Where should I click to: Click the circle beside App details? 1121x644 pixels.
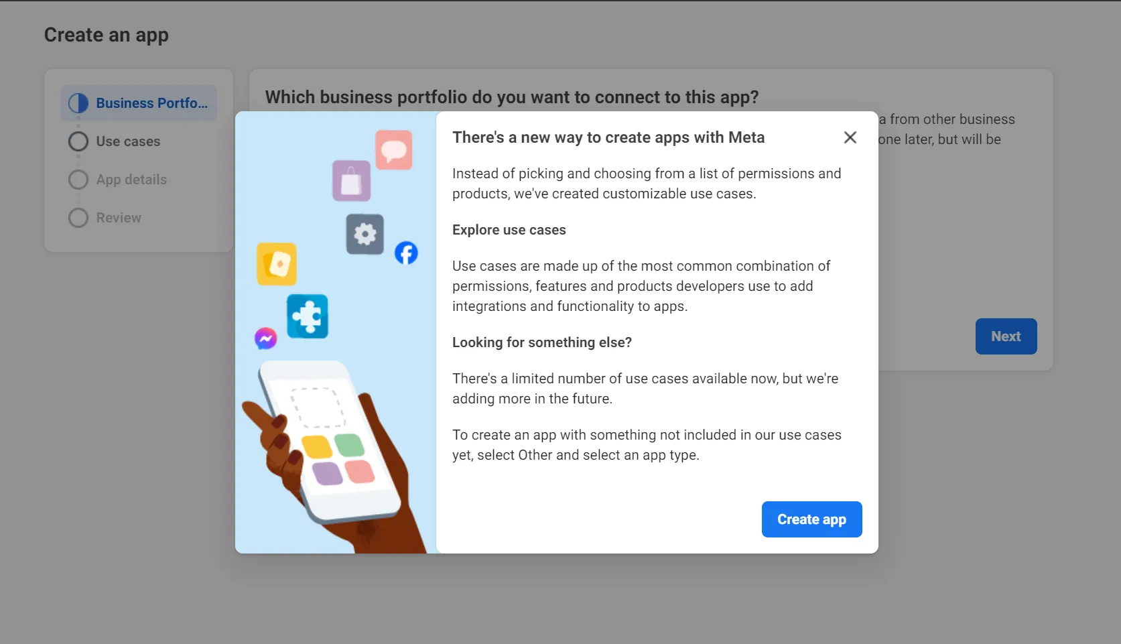point(78,180)
